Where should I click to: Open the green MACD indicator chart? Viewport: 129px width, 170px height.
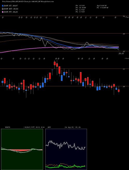22,149
